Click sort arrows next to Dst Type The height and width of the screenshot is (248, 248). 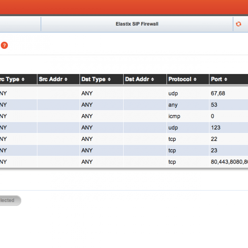click(x=109, y=79)
